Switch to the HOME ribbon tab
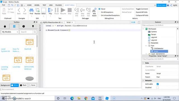This screenshot has width=179, height=101. coord(29,5)
